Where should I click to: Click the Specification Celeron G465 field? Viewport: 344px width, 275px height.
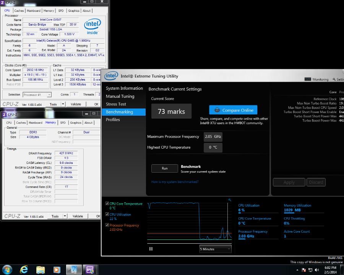point(63,40)
